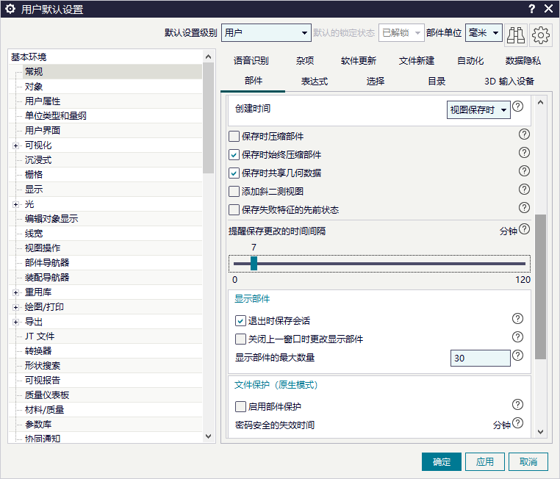Viewport: 560px width, 479px height.
Task: Switch to the 杂项 tab
Action: [x=305, y=61]
